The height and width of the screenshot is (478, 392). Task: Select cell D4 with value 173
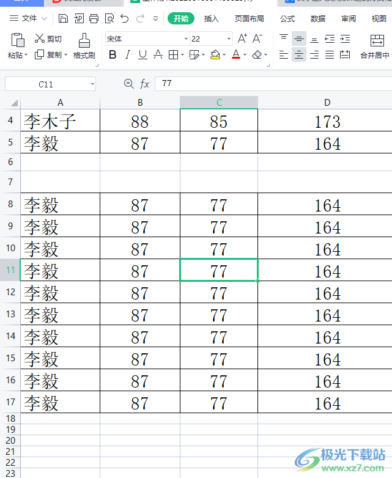pos(325,120)
